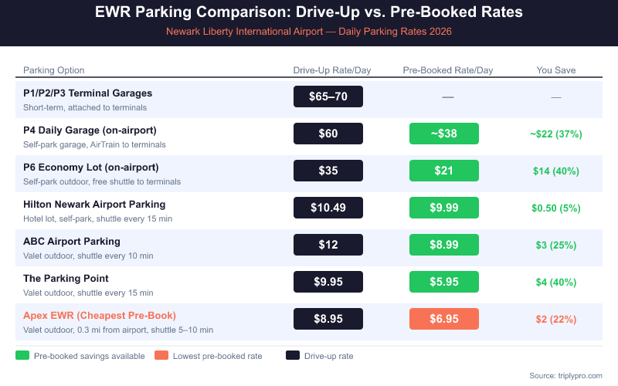
Task: Select the Hilton Newark Airport Parking row title
Action: point(94,204)
